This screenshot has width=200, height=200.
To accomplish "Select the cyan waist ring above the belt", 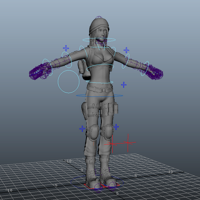I will pyautogui.click(x=99, y=82).
